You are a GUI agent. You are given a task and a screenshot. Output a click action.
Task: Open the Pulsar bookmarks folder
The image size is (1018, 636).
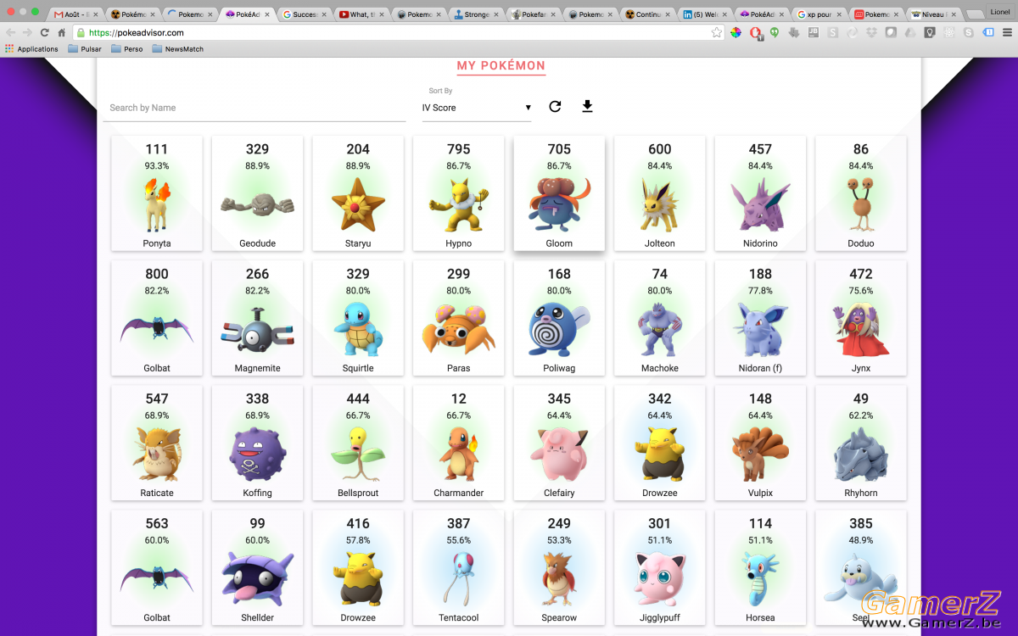[85, 49]
